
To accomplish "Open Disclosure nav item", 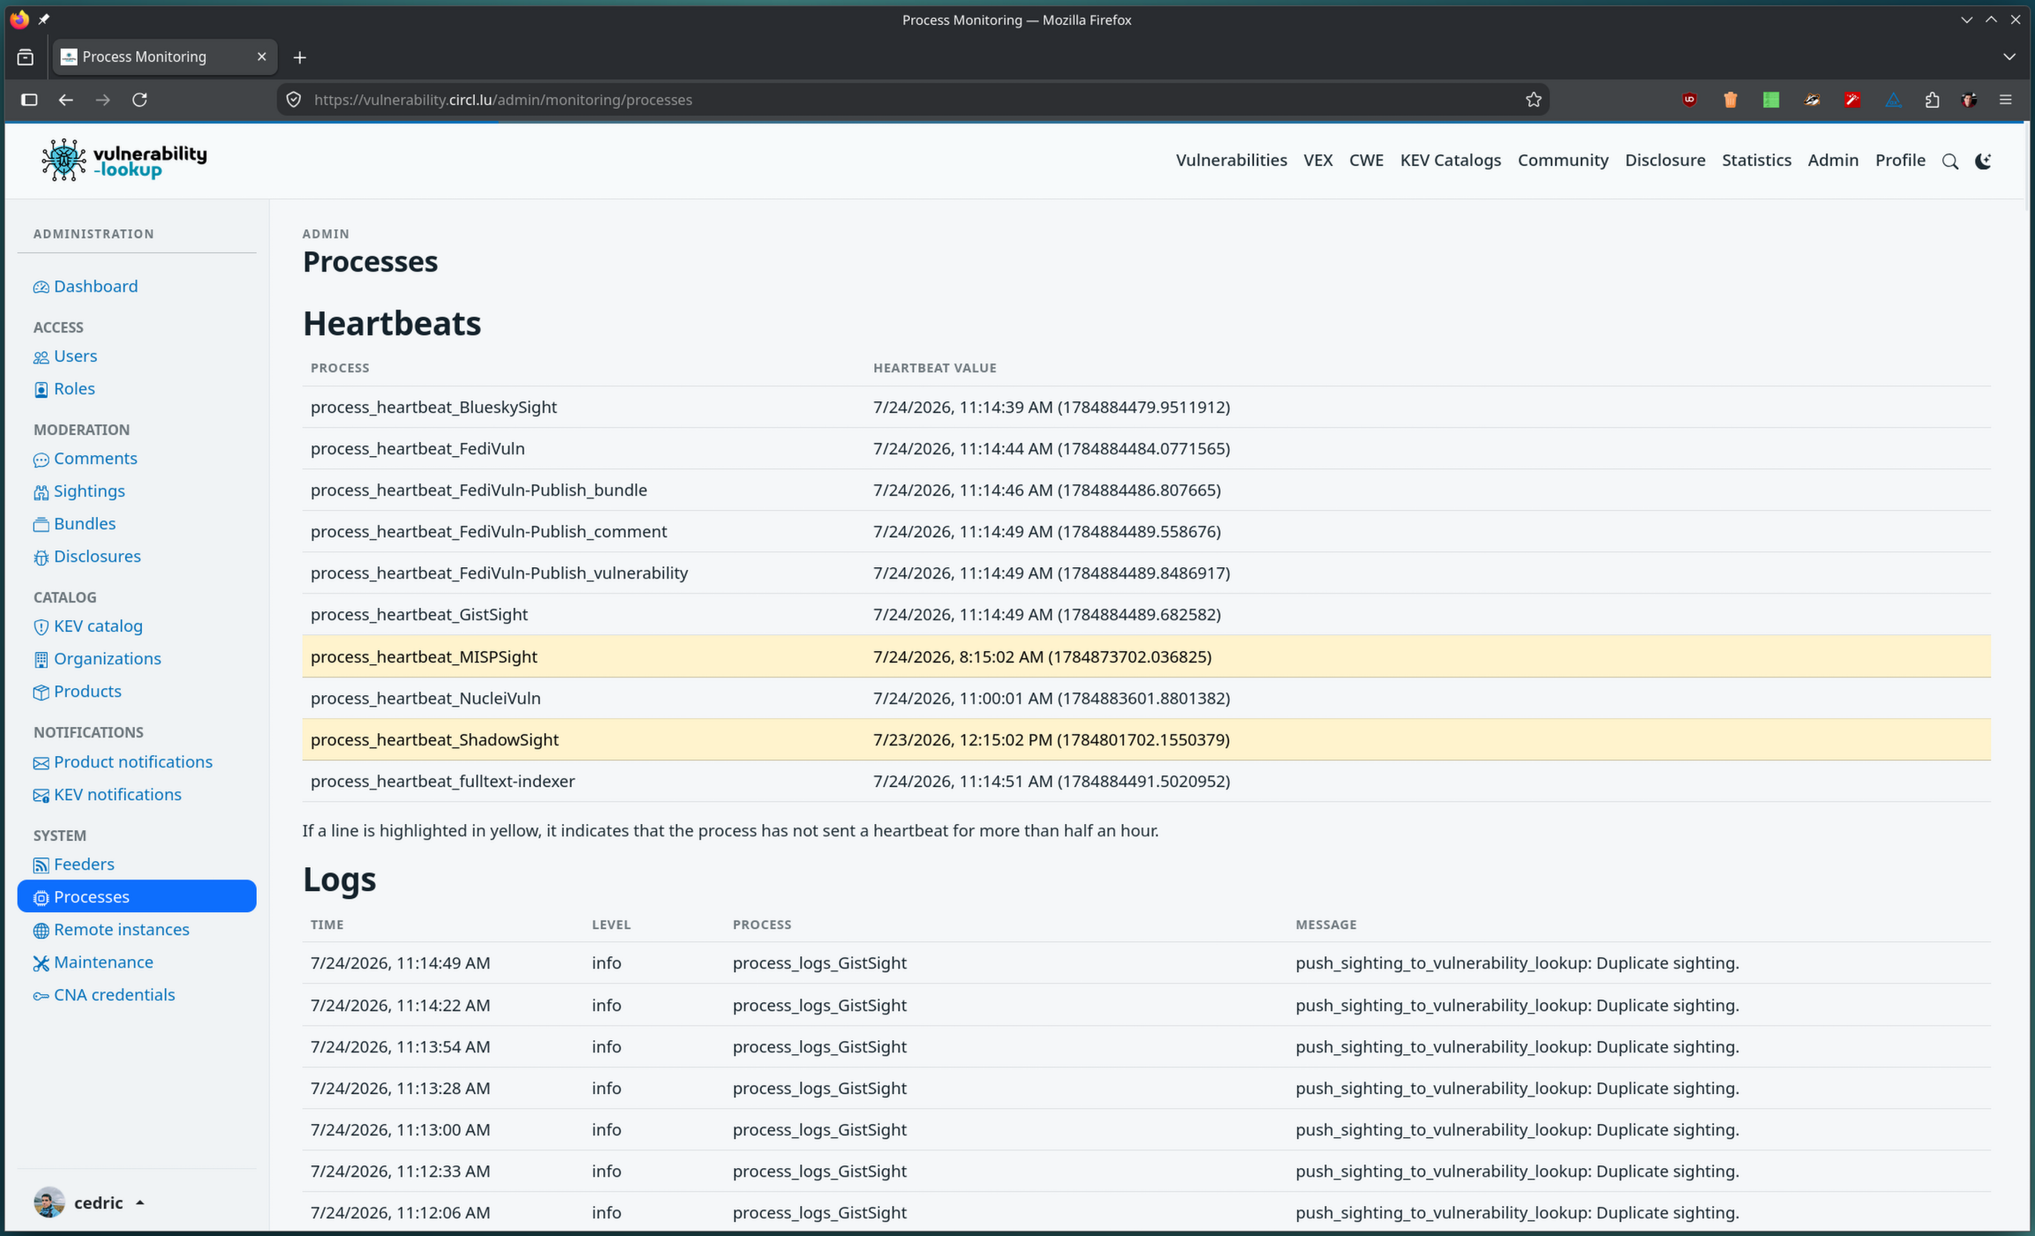I will [x=1665, y=160].
